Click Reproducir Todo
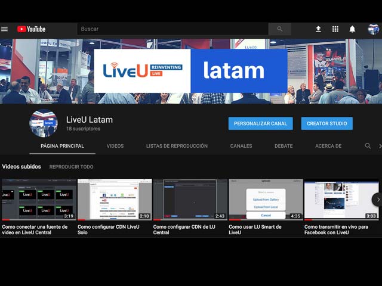Image resolution: width=382 pixels, height=286 pixels. coord(71,167)
